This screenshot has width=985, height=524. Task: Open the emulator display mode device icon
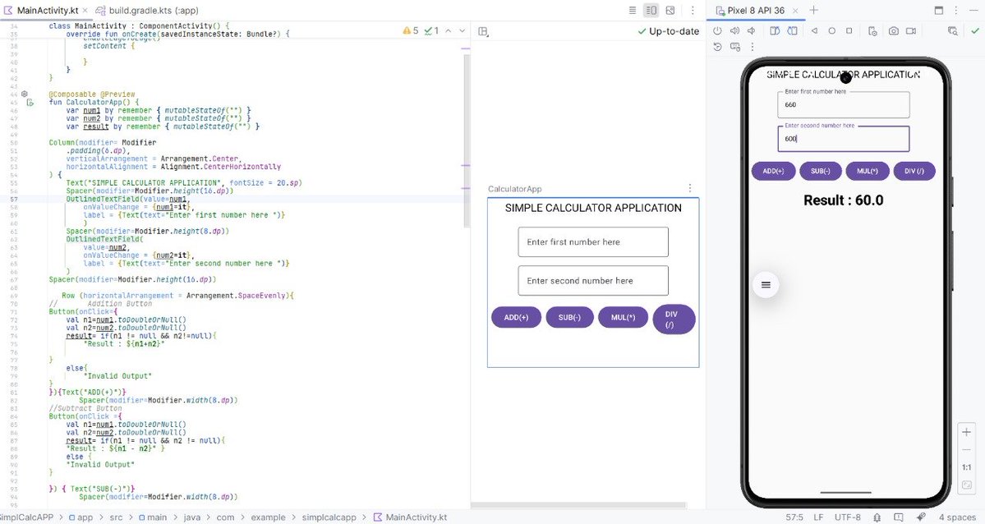pos(872,30)
